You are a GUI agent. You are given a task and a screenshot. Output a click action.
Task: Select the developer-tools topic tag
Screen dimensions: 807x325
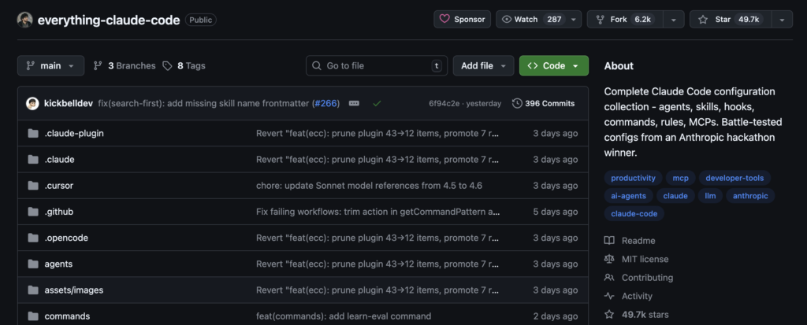click(x=734, y=178)
